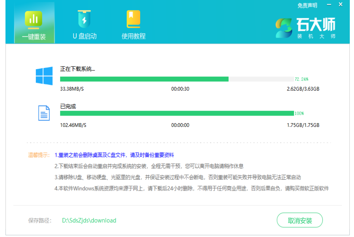Click the 33.38MB/S download speed text

[73, 89]
